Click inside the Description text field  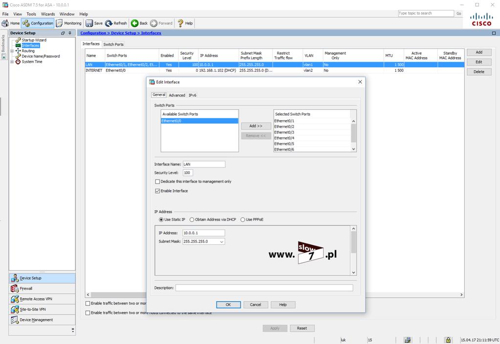pos(264,288)
